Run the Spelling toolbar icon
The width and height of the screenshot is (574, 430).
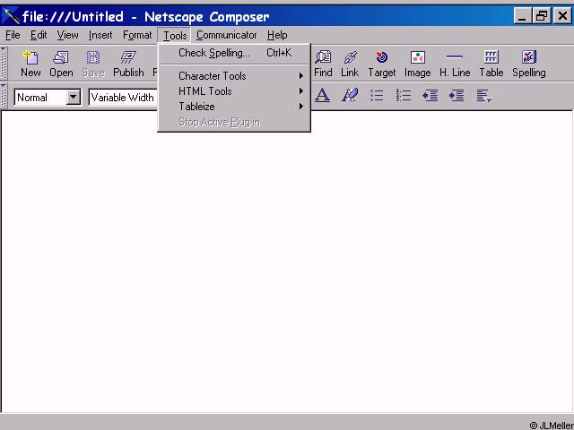click(529, 64)
